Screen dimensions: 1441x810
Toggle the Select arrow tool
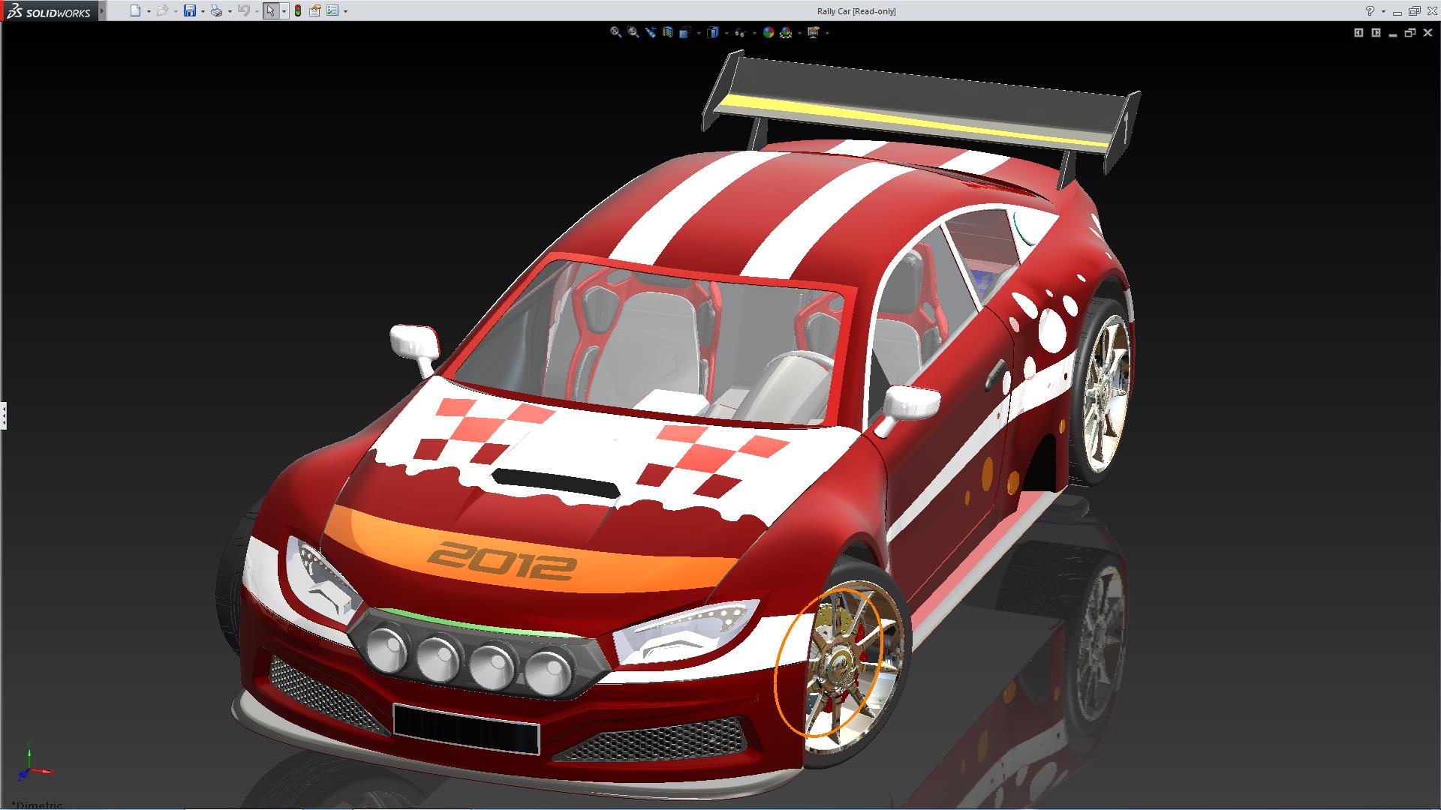pos(270,10)
